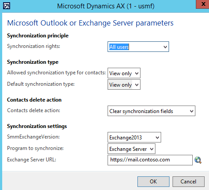Image resolution: width=209 pixels, height=190 pixels.
Task: Click the Dynamics AX application icon in title bar
Action: coord(7,6)
